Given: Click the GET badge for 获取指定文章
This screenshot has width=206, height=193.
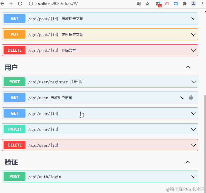Looking at the screenshot, I should [15, 19].
